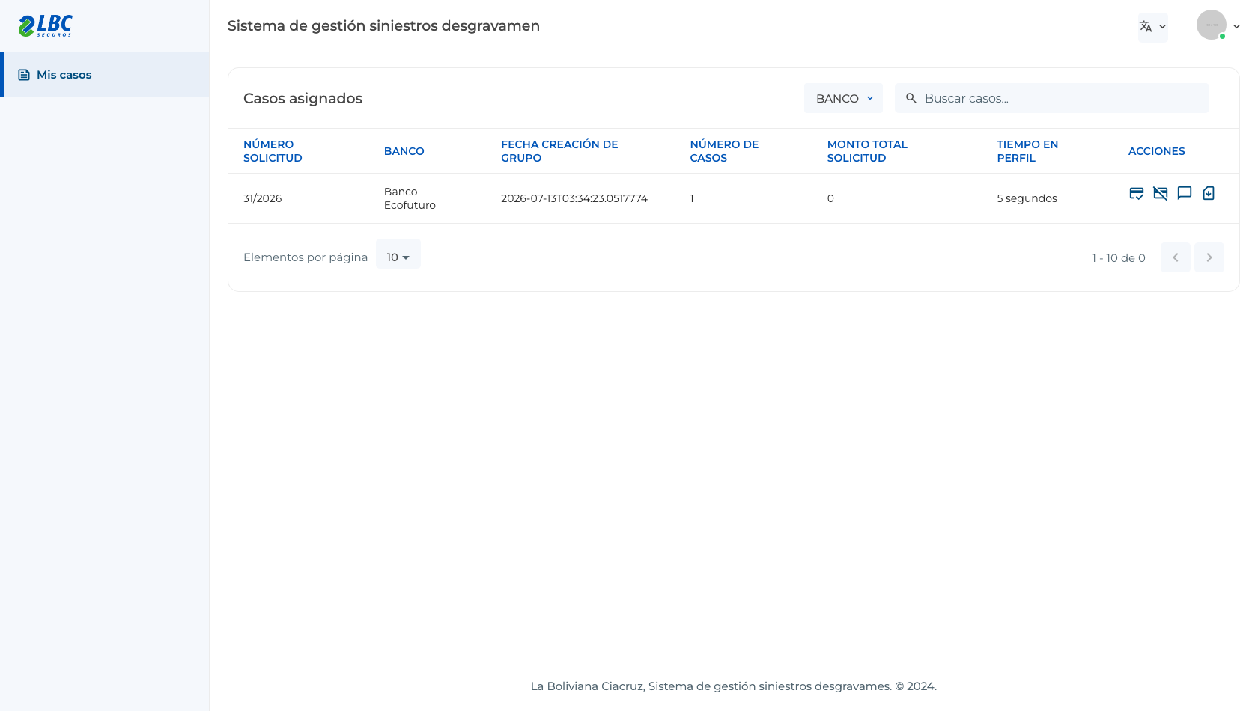
Task: Sort by NÚMERO SOLICITUD column header
Action: (273, 151)
